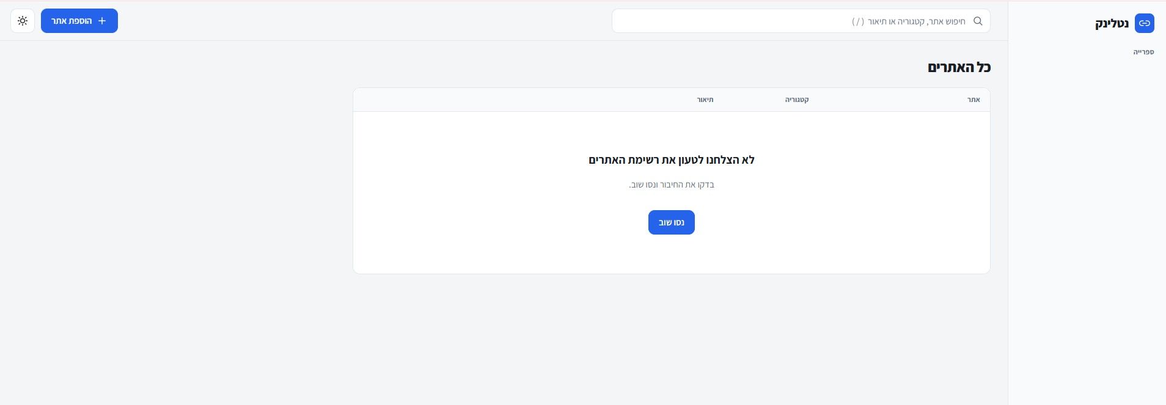Click the הוספת אתר add site button
Screen dimensions: 1166x405
tap(79, 21)
